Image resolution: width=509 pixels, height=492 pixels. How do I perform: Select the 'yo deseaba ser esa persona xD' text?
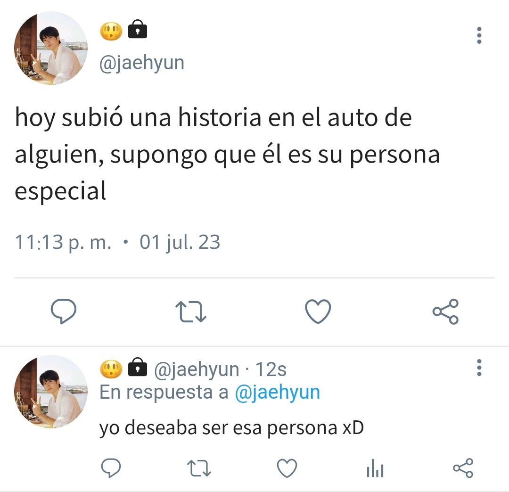click(231, 428)
